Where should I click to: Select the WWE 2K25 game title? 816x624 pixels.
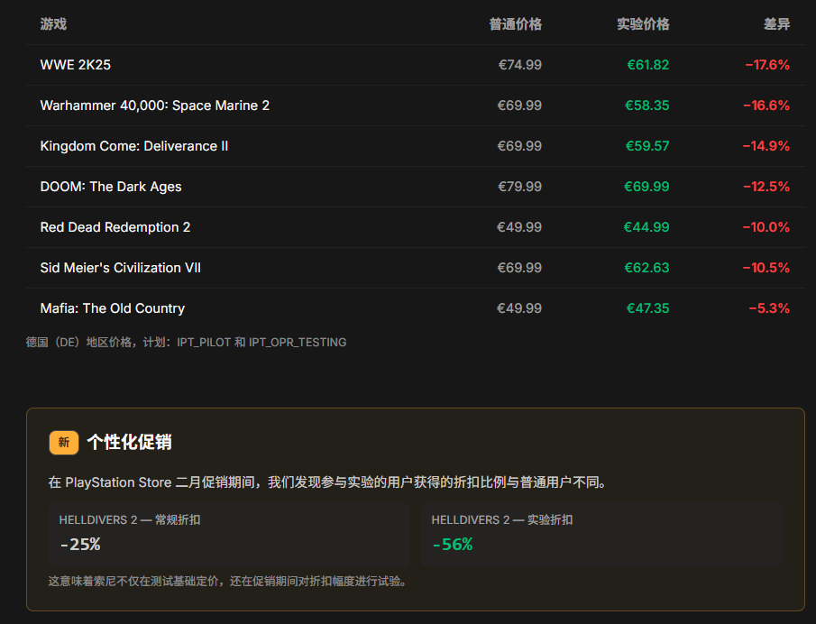pyautogui.click(x=76, y=65)
